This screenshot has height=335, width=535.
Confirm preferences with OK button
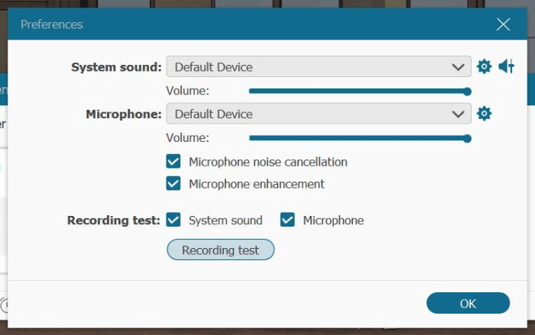(468, 303)
